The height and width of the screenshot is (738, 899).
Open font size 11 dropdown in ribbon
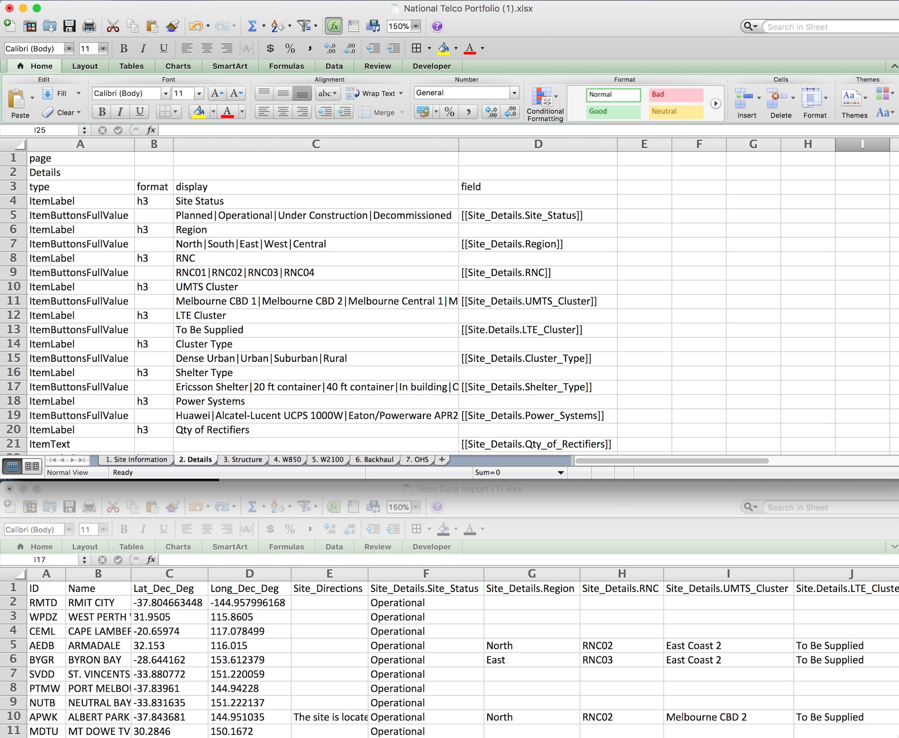pos(199,93)
